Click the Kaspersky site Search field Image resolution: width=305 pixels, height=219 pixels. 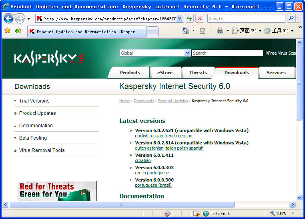(x=227, y=53)
